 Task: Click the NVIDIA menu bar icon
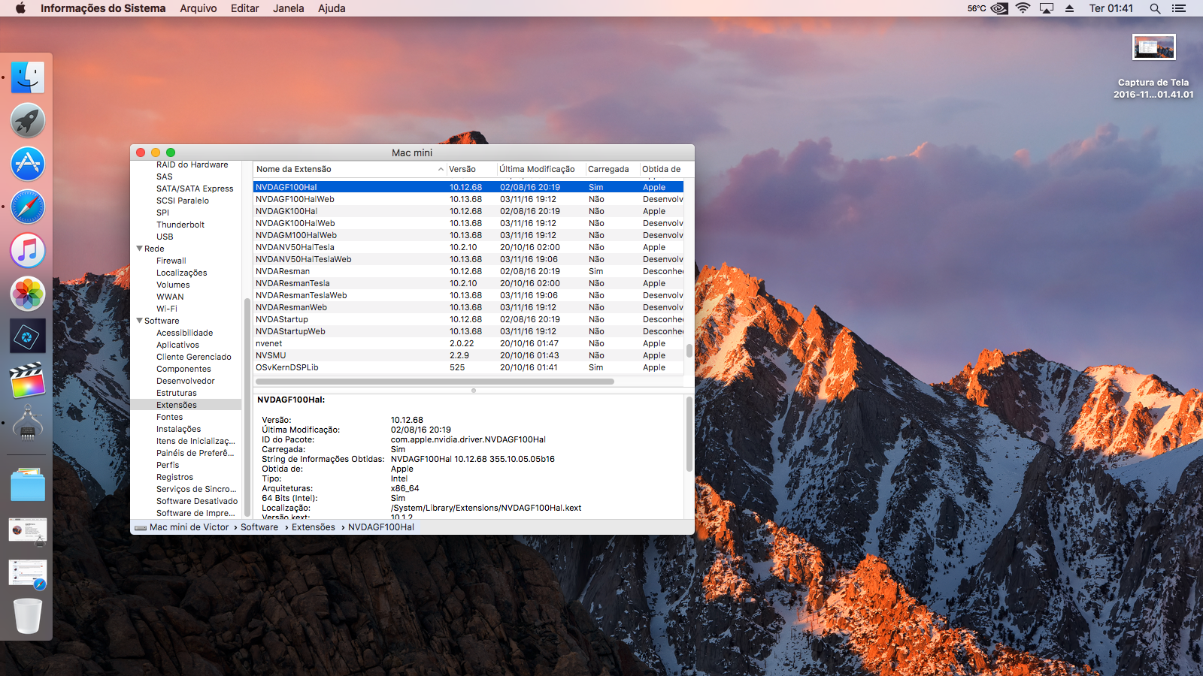pyautogui.click(x=999, y=8)
